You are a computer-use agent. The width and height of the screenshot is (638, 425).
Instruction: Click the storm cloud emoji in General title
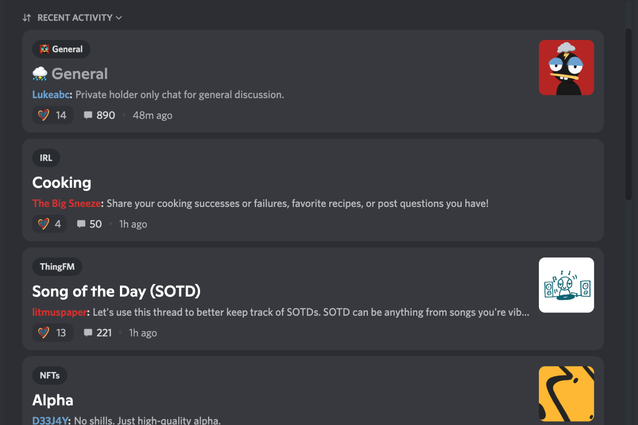pyautogui.click(x=40, y=74)
